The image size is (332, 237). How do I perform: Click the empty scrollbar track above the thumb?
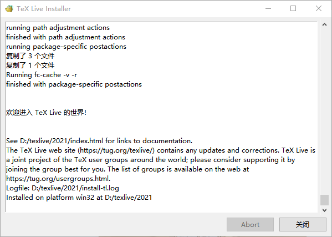point(324,112)
